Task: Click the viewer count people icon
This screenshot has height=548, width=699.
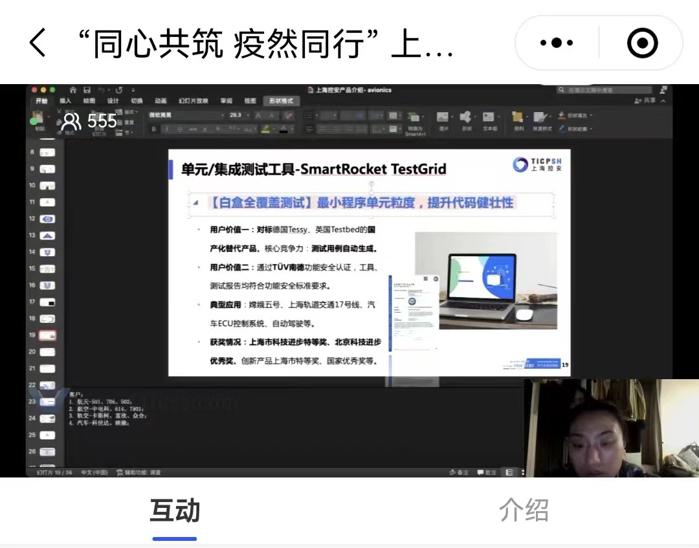Action: 71,121
